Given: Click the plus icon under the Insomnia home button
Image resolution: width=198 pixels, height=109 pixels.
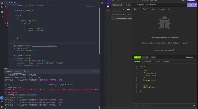Looking at the screenshot, I should (x=108, y=11).
